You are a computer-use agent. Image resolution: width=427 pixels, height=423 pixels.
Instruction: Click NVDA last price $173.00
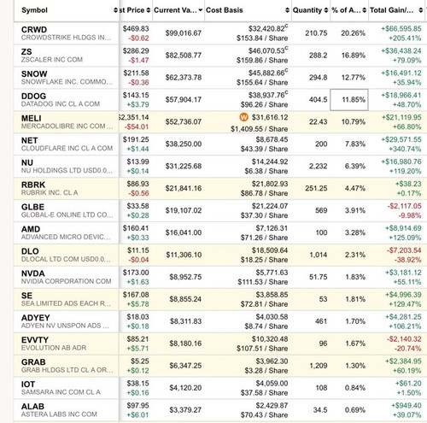136,273
